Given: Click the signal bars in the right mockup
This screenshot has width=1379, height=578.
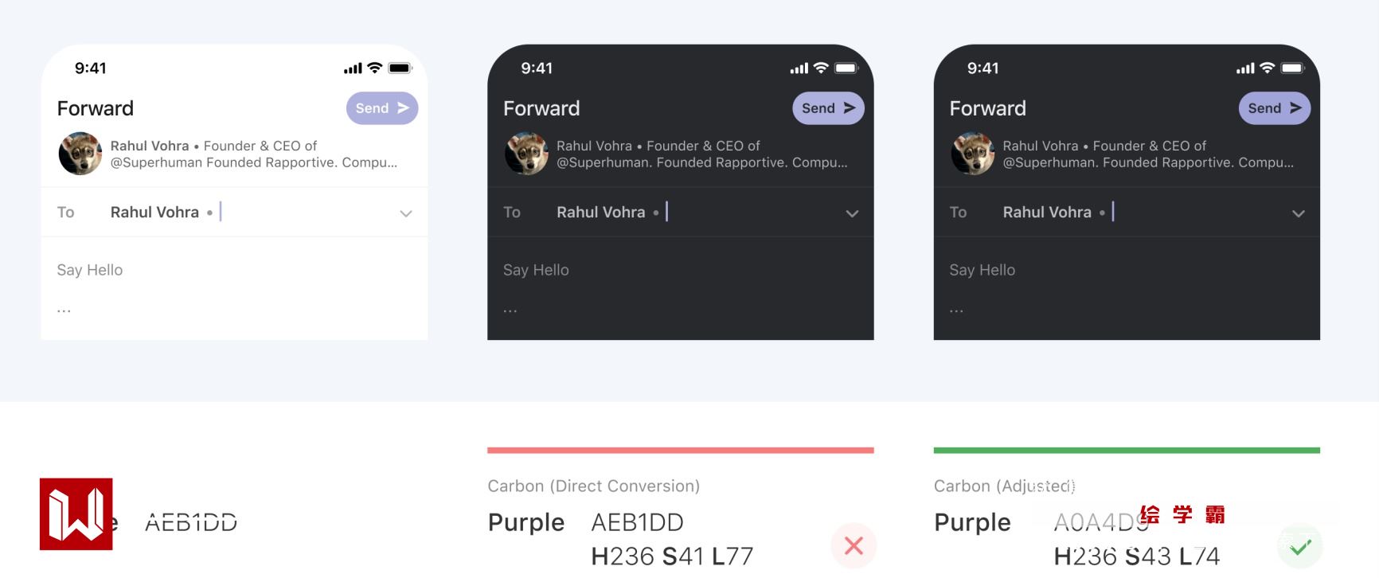Looking at the screenshot, I should tap(1245, 69).
